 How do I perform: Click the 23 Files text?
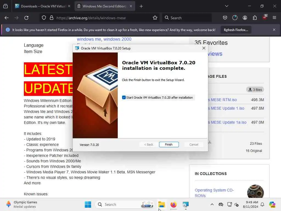click(256, 143)
